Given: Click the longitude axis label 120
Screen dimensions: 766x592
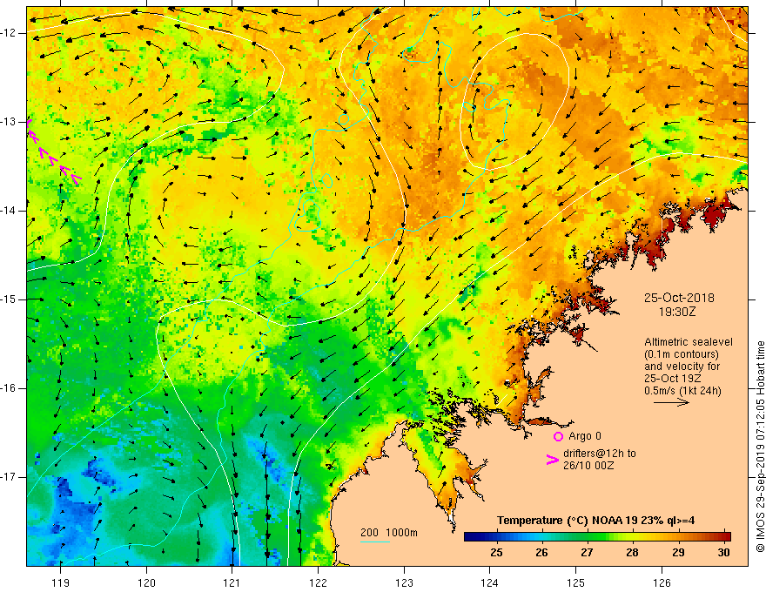Looking at the screenshot, I should (x=146, y=582).
